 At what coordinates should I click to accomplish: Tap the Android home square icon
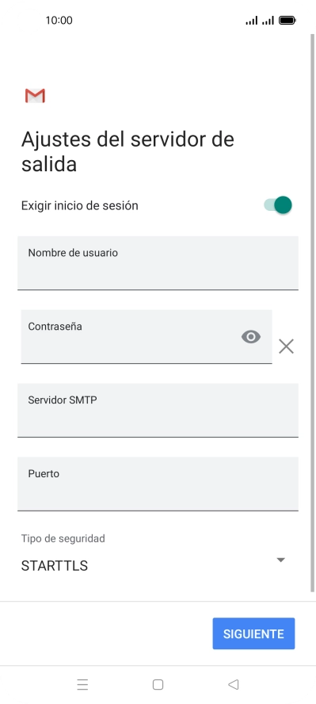pyautogui.click(x=158, y=684)
